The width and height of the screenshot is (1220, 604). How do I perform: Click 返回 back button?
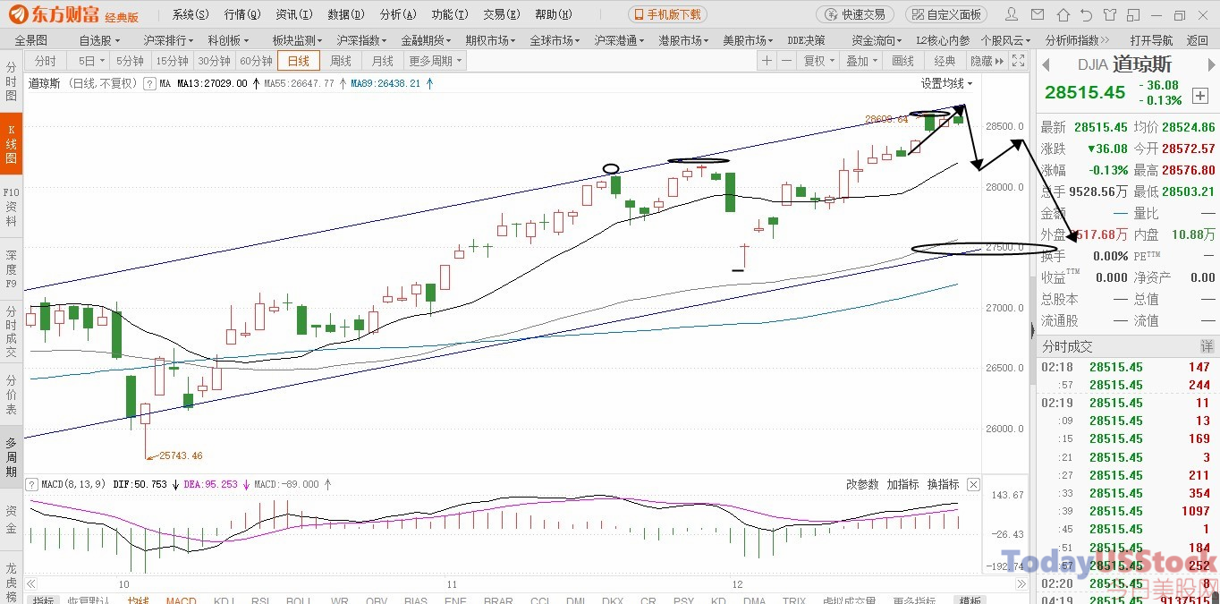point(1198,40)
